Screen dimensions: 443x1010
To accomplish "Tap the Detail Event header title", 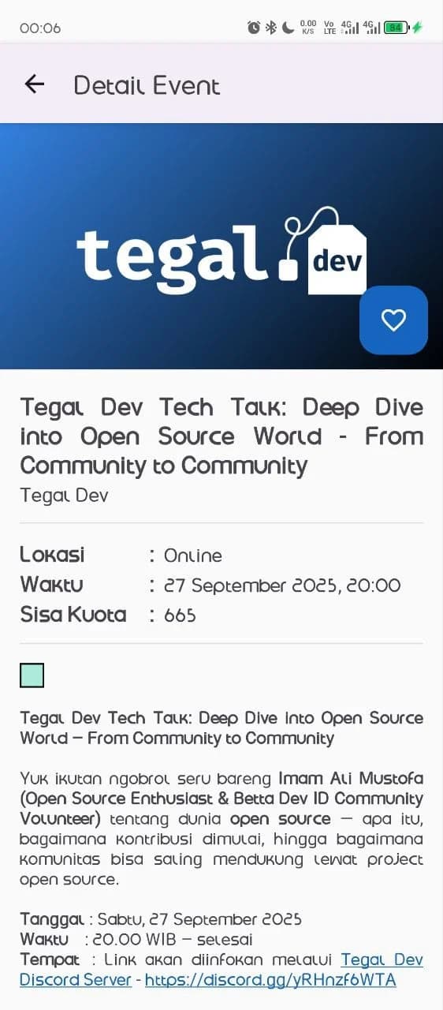I will point(147,85).
